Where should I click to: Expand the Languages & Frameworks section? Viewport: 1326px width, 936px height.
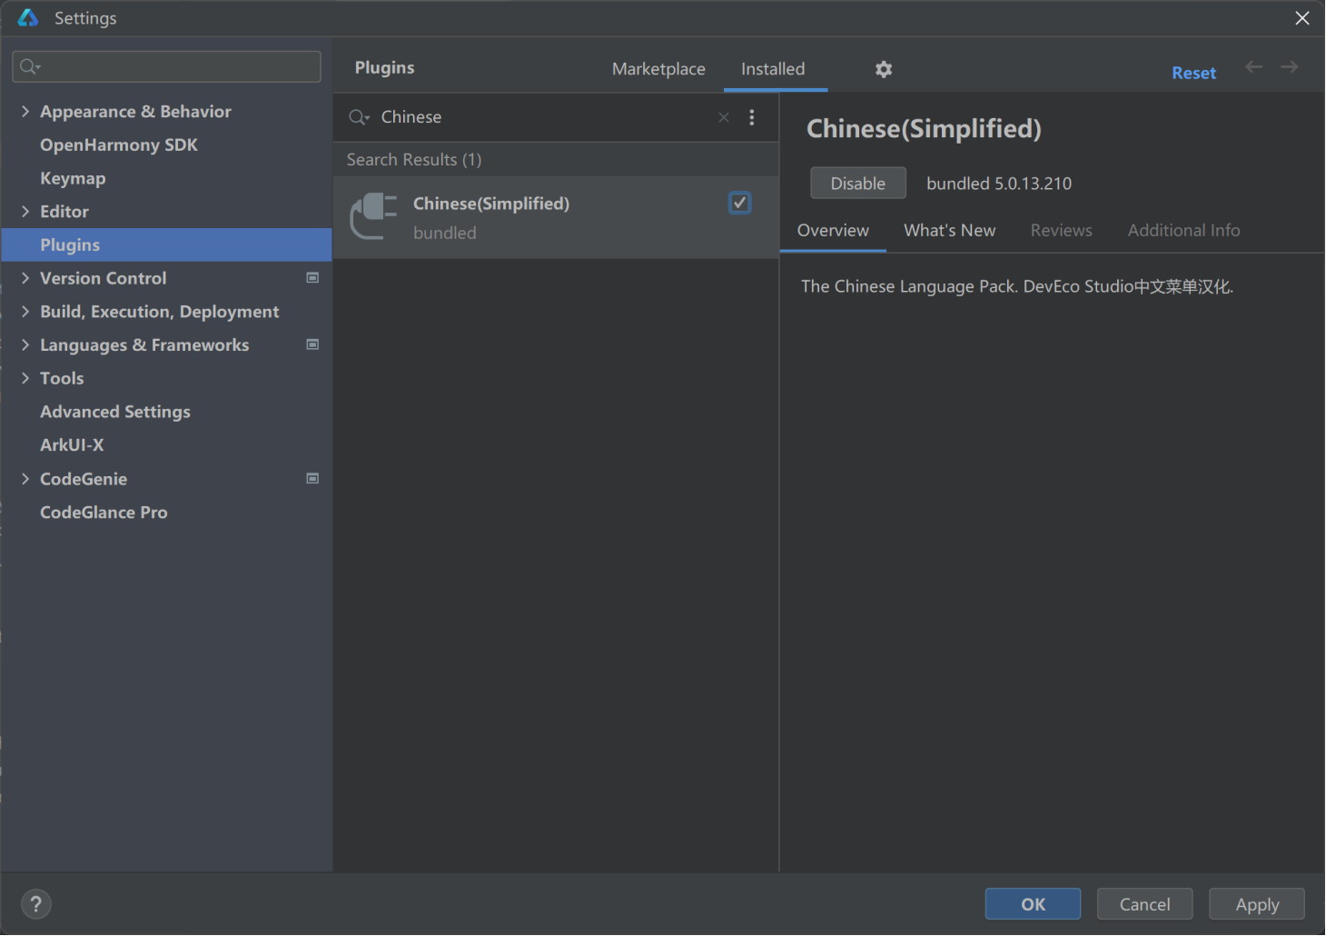pos(25,344)
